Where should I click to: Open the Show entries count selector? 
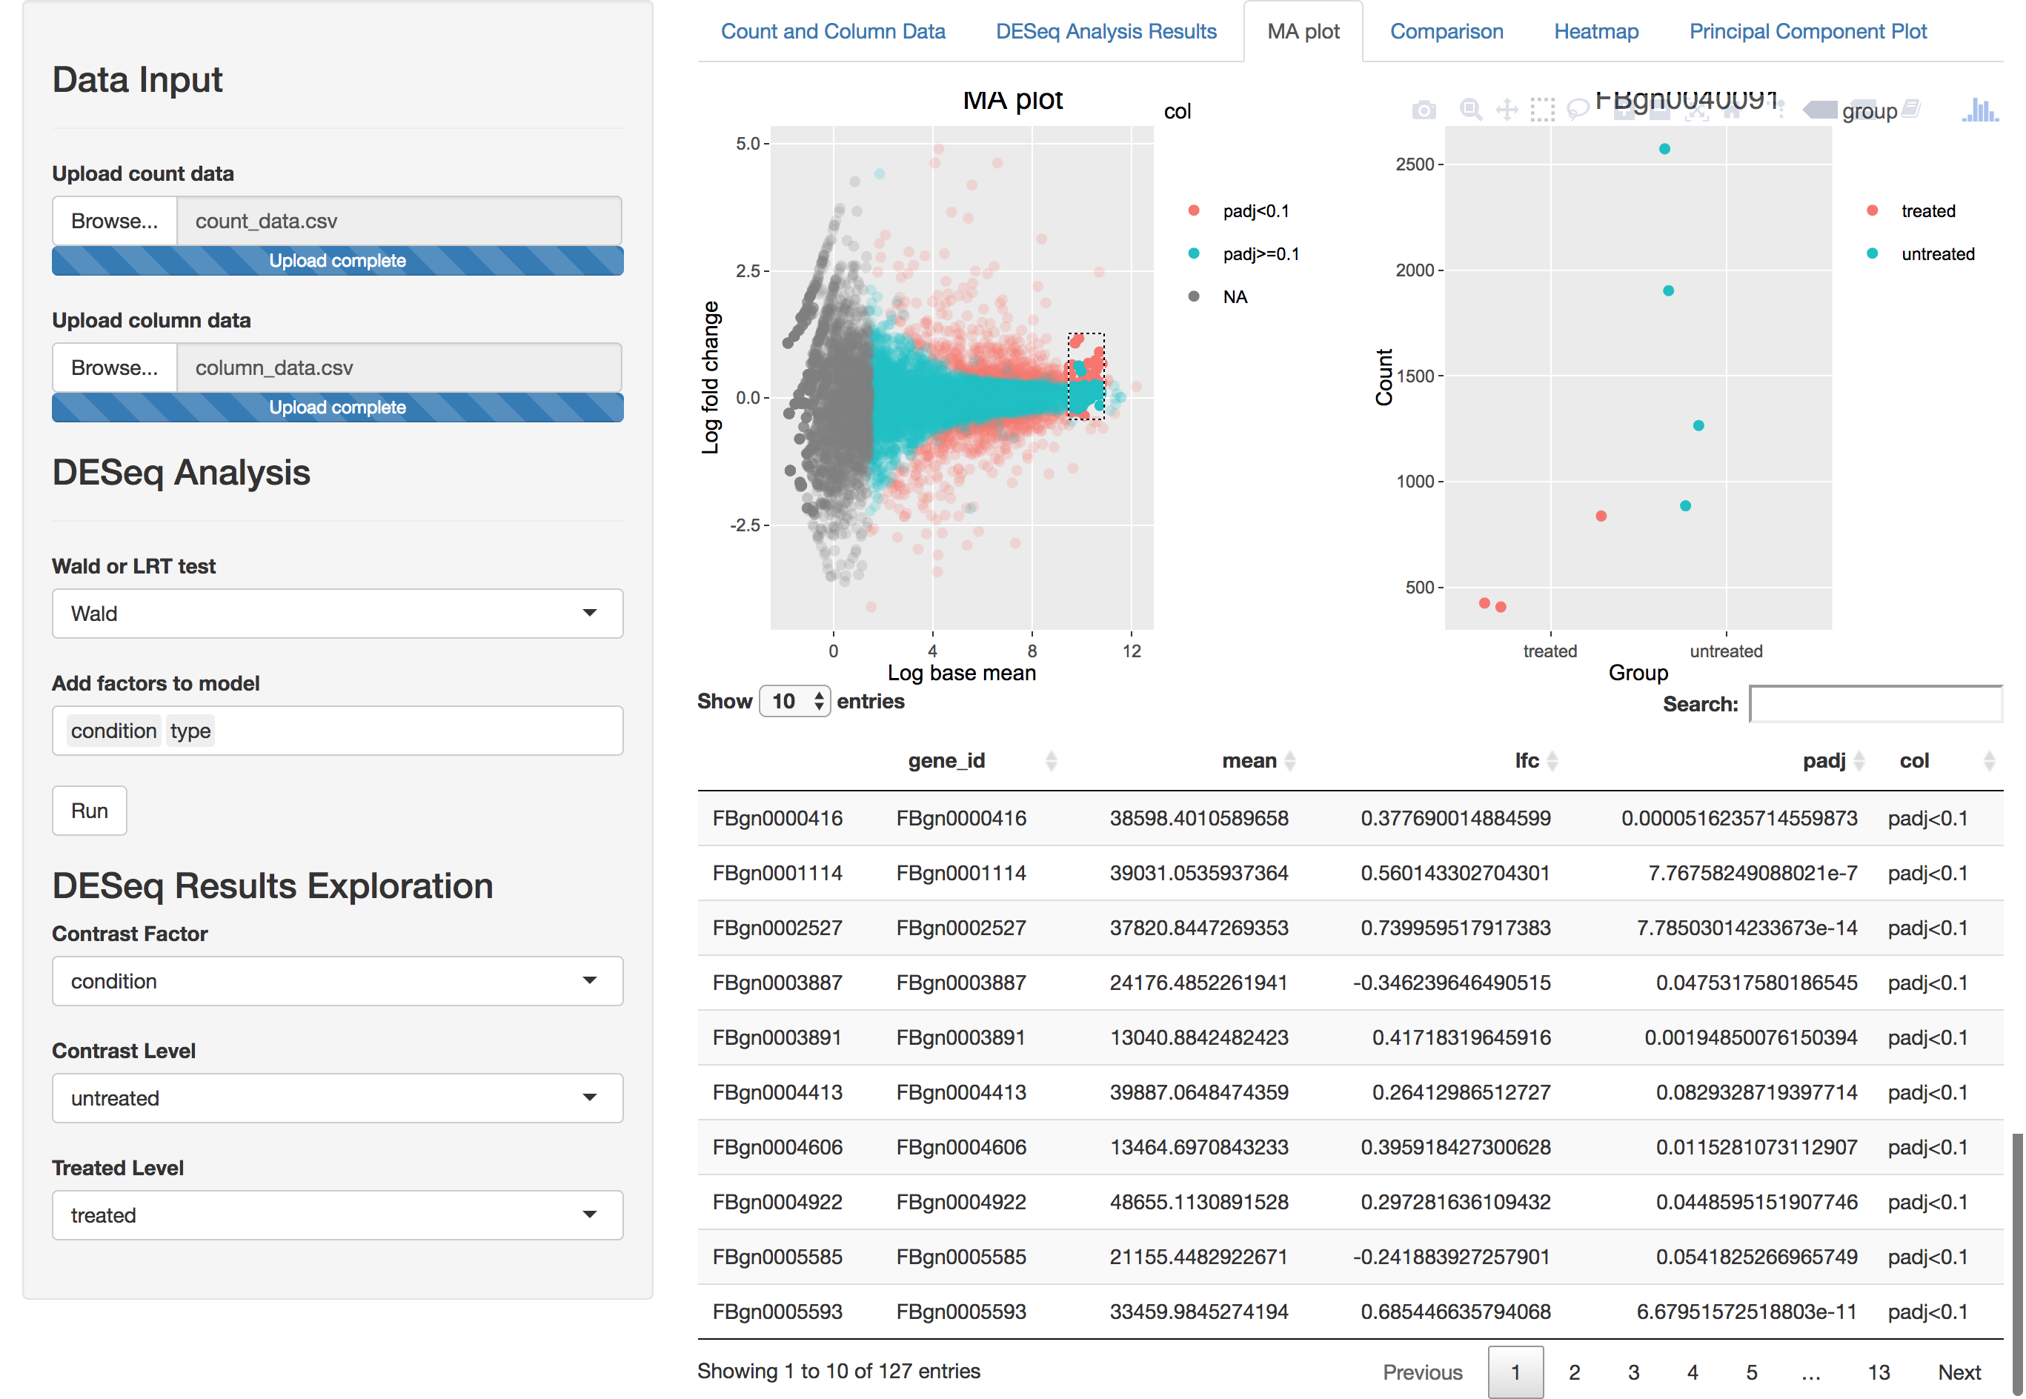pos(794,701)
